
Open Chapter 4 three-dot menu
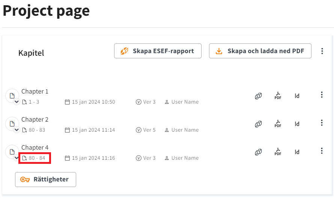(322, 151)
